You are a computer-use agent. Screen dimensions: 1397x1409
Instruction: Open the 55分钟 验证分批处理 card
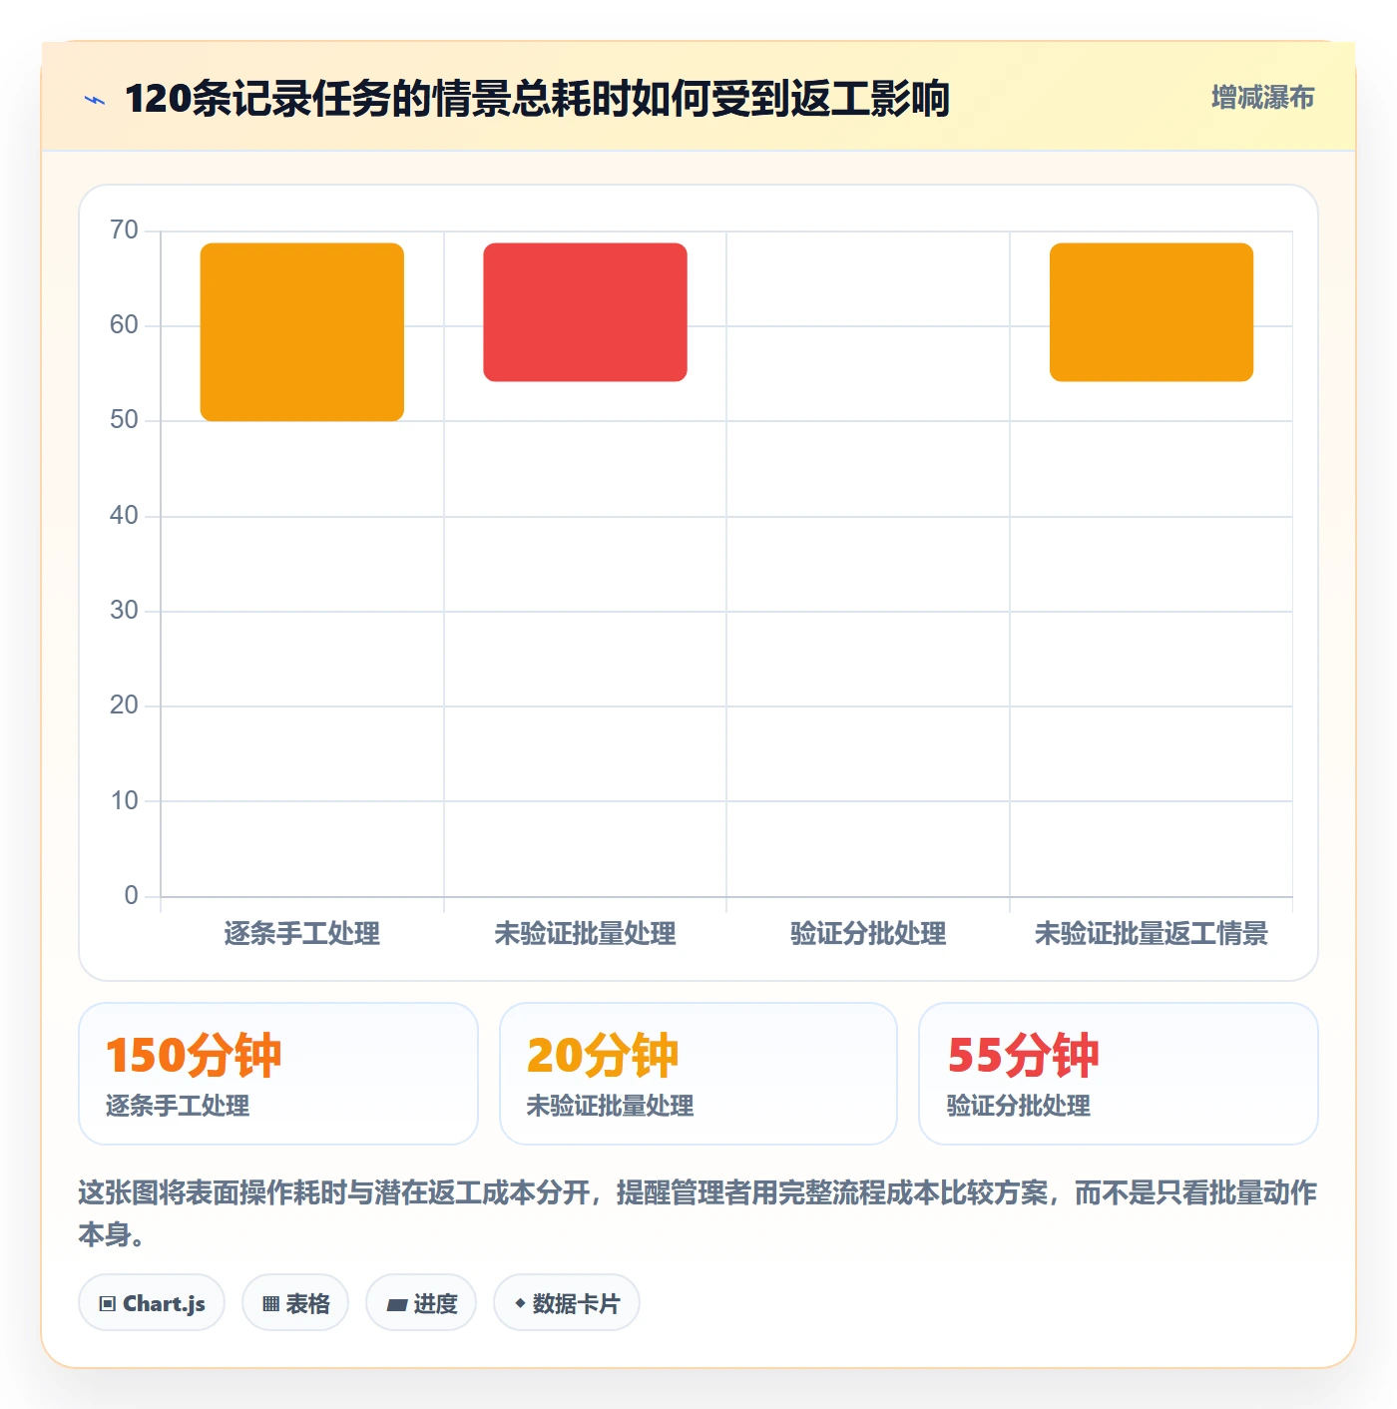tap(1119, 1074)
